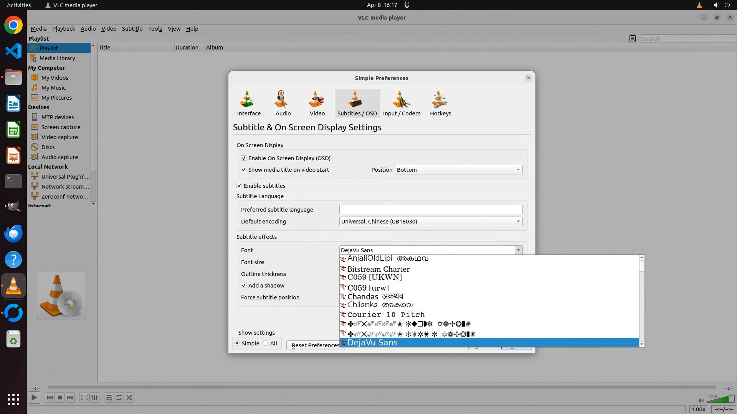Expand the Position dropdown set to Bottom
Screen dimensions: 737x414
[458, 170]
